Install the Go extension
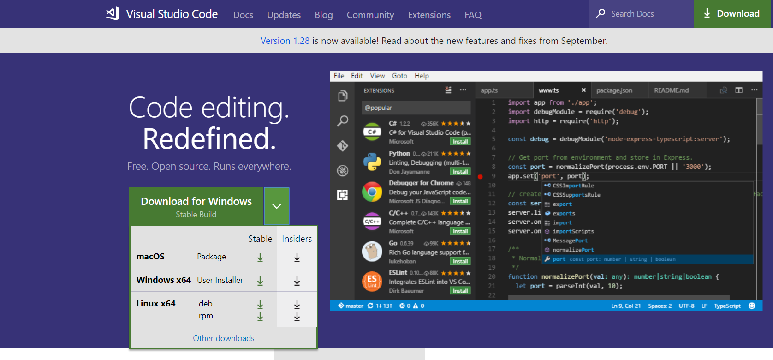Viewport: 773px width, 360px height. tap(460, 261)
